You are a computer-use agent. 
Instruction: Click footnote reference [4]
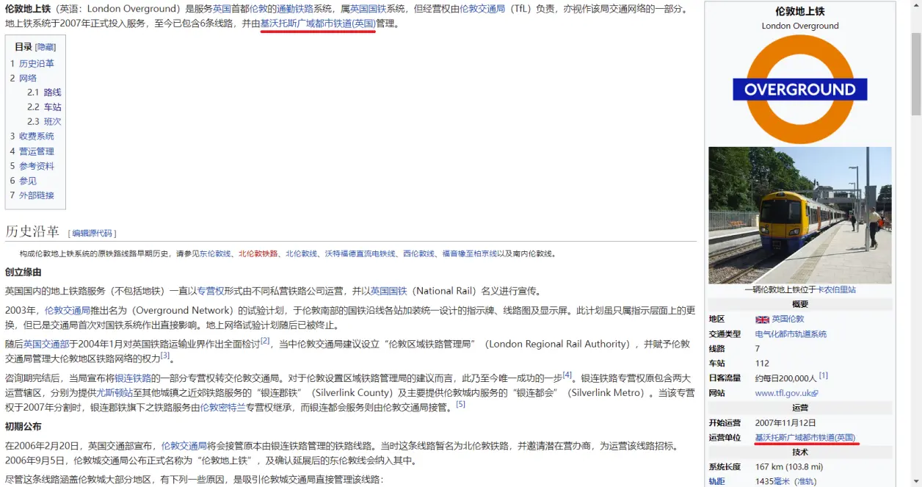click(567, 375)
